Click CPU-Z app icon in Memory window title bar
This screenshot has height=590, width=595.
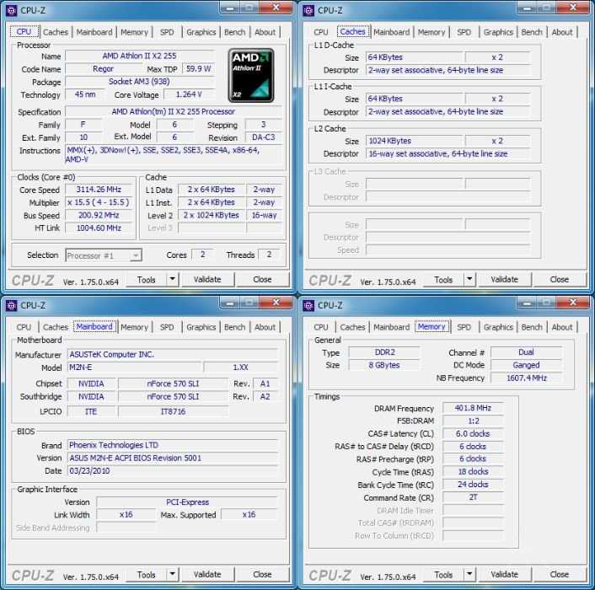pos(308,305)
